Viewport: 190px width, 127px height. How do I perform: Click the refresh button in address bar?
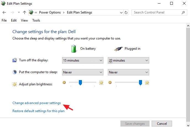[126, 12]
